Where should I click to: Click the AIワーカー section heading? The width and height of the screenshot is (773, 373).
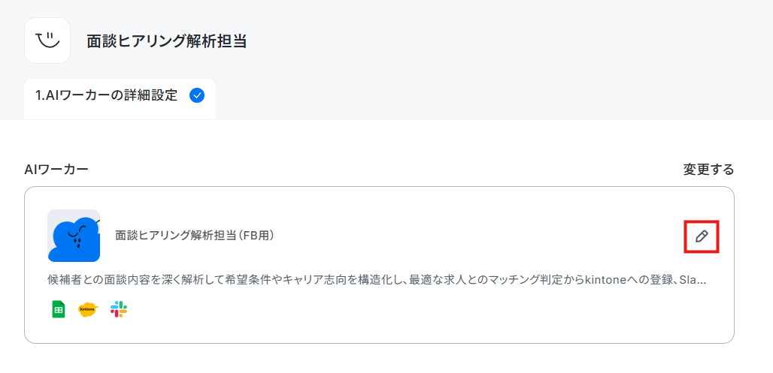(x=56, y=170)
